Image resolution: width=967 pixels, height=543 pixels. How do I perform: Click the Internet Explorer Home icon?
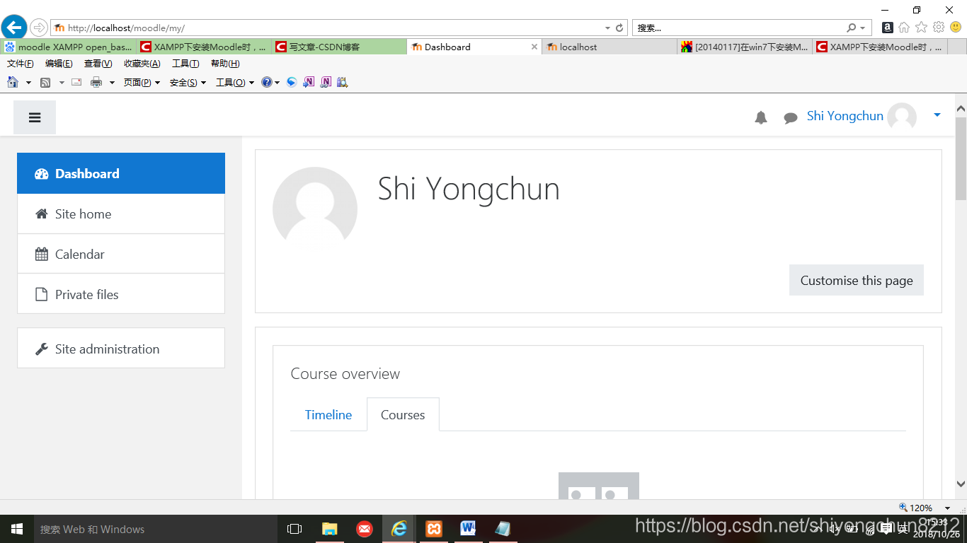13,82
